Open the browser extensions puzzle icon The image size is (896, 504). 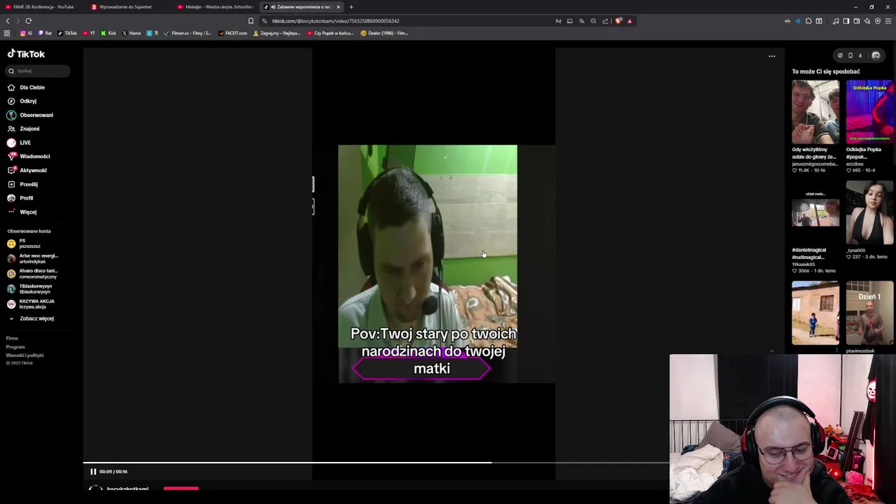coord(808,21)
